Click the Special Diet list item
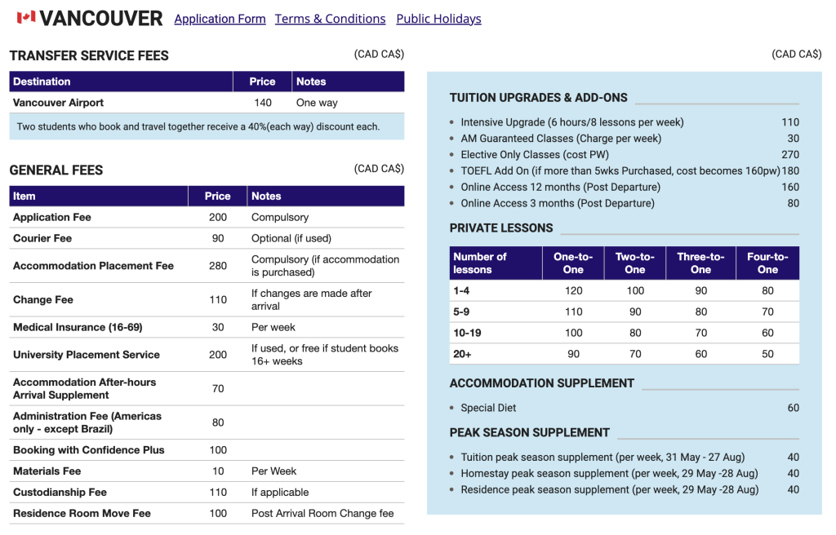 488,408
